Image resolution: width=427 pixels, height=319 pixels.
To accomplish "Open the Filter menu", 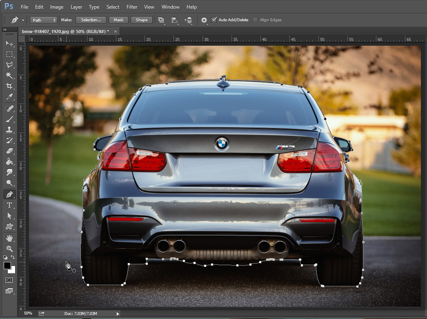I will tap(132, 7).
